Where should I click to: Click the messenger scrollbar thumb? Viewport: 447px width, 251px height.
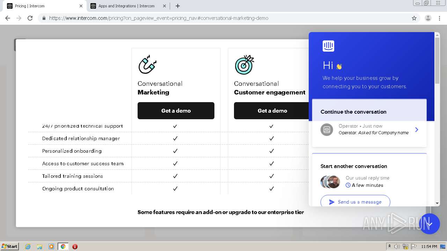click(x=437, y=61)
